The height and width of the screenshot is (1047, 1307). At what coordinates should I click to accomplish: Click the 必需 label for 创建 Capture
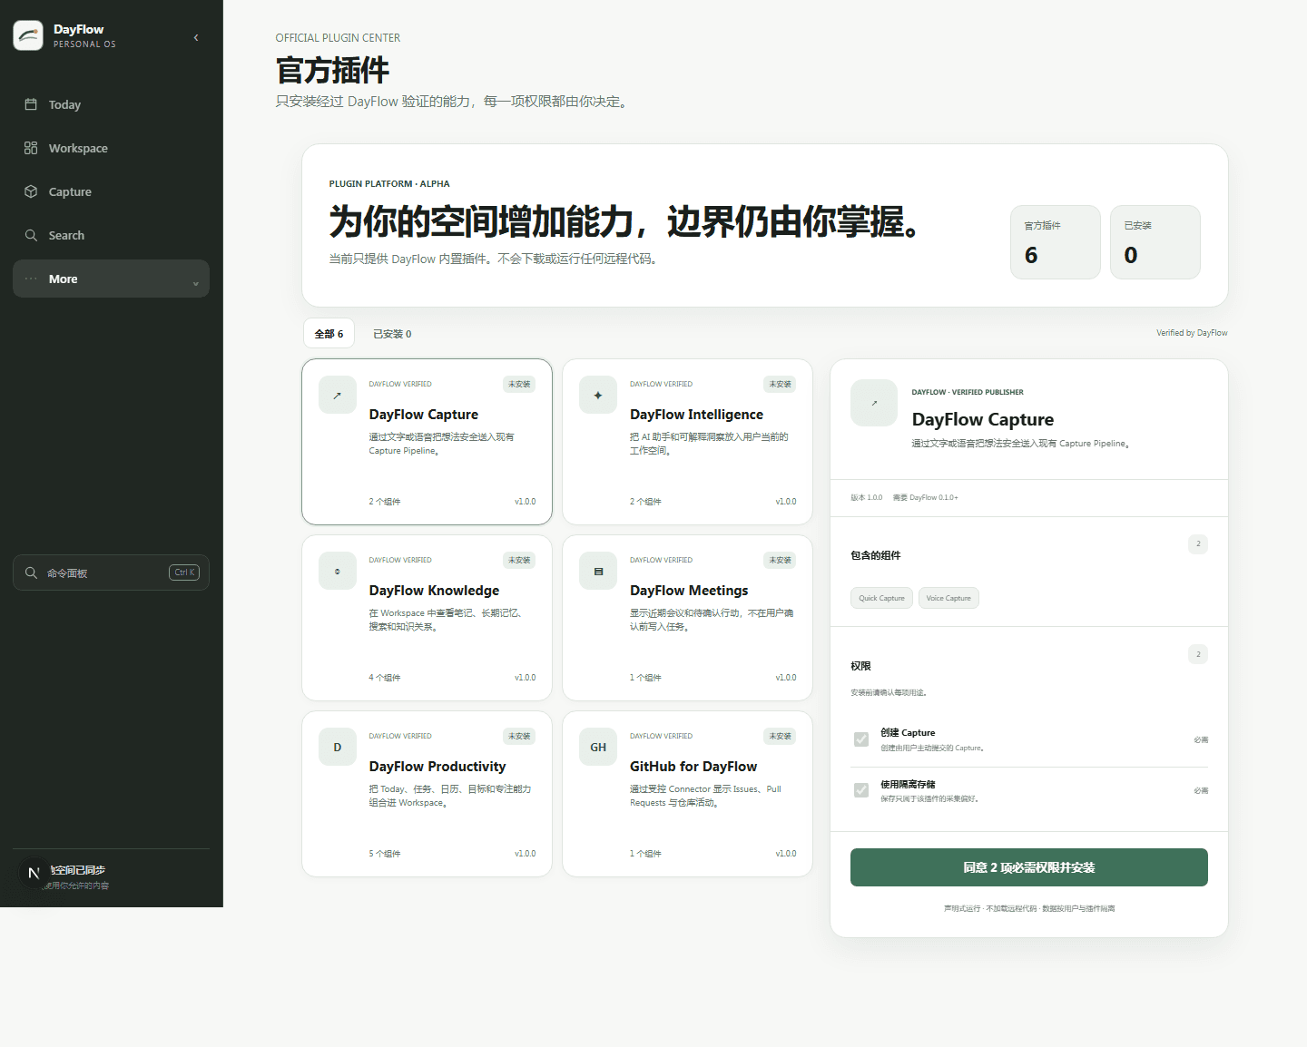[1201, 740]
